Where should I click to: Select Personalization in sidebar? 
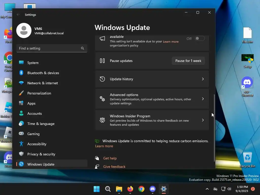pyautogui.click(x=52, y=93)
